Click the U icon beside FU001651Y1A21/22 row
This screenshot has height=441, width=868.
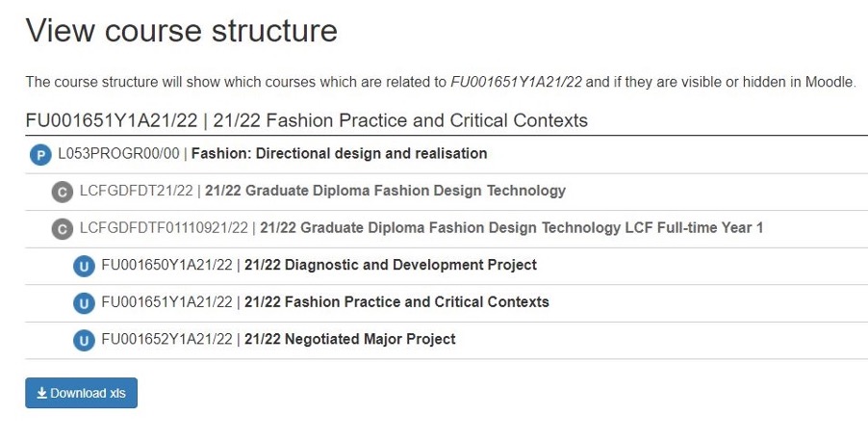click(x=84, y=303)
